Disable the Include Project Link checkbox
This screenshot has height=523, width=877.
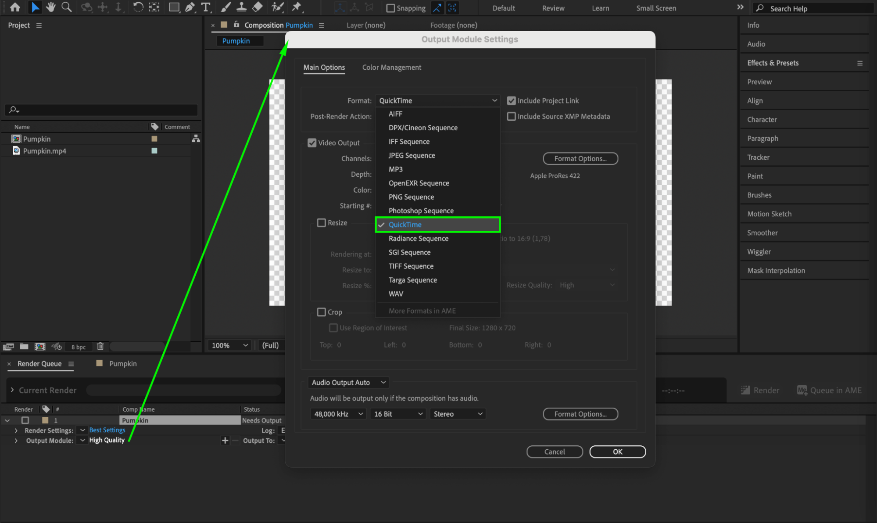(x=511, y=100)
